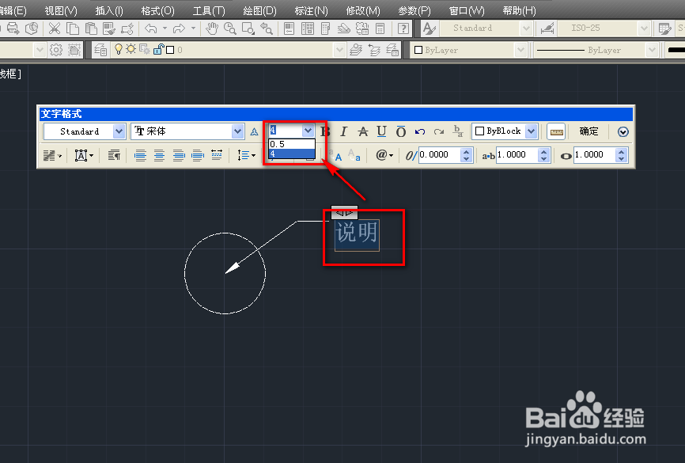The height and width of the screenshot is (463, 685).
Task: Click the Zoom Window icon
Action: click(x=248, y=28)
